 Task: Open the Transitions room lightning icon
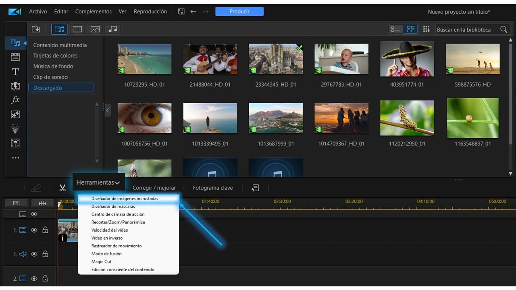coord(15,86)
